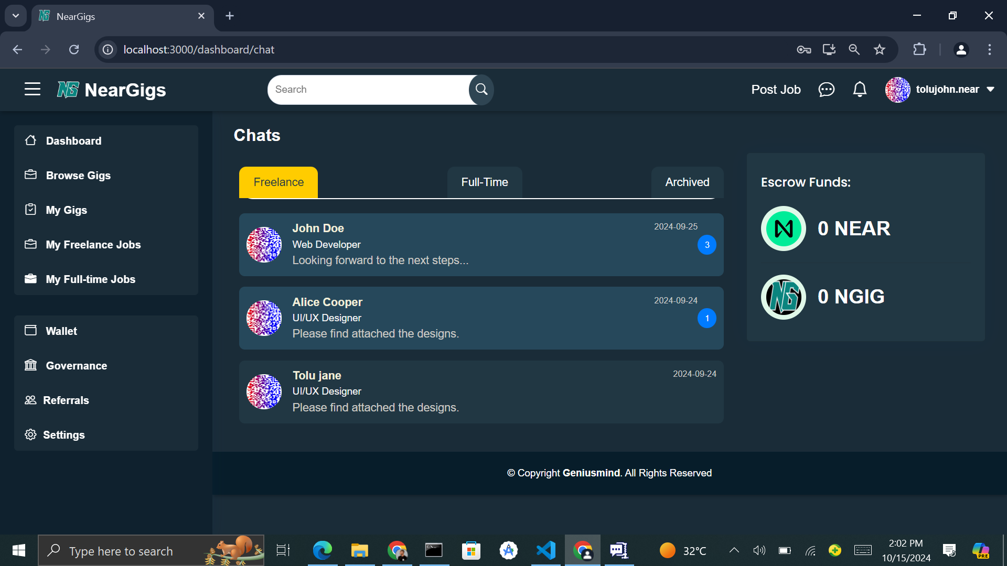
Task: Click the search magnifier button
Action: pos(481,90)
